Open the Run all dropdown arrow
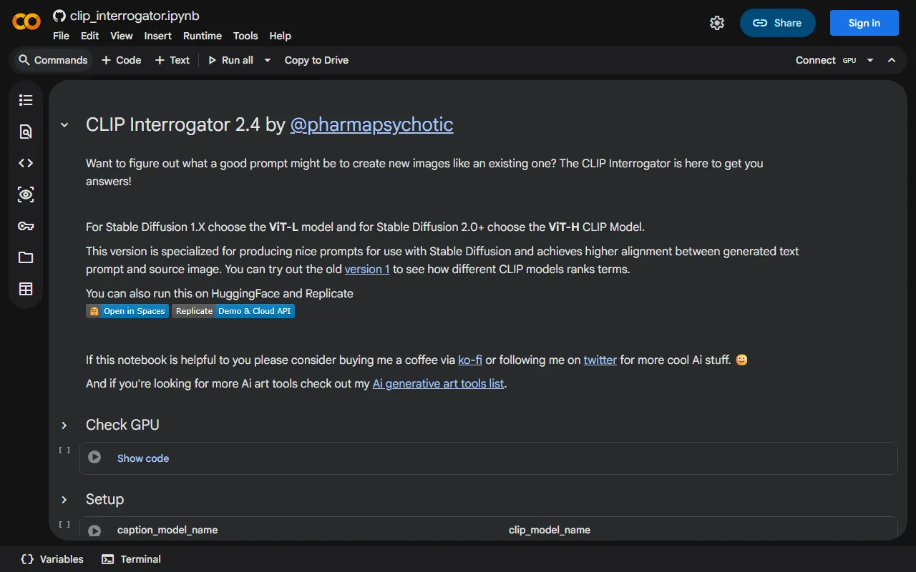This screenshot has height=572, width=916. [268, 60]
